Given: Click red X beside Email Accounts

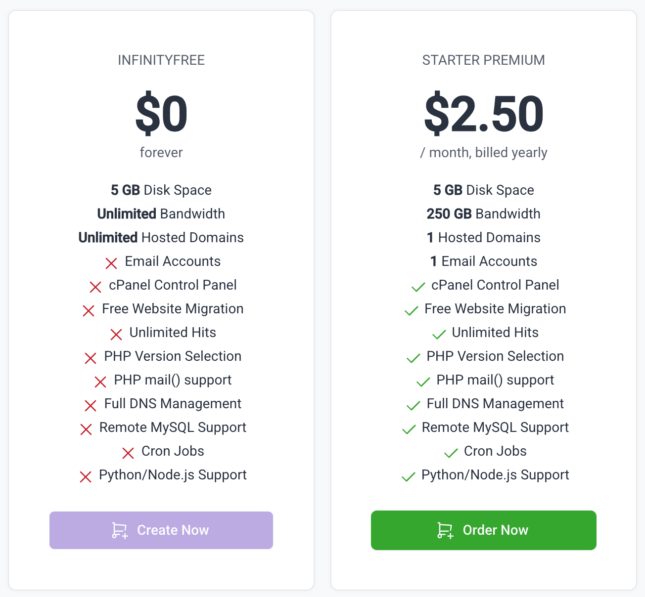Looking at the screenshot, I should pyautogui.click(x=111, y=263).
